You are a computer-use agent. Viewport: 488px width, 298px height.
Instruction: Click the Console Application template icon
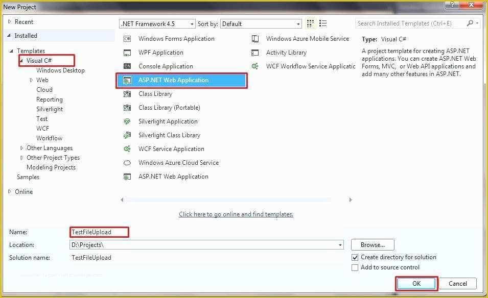coord(127,66)
